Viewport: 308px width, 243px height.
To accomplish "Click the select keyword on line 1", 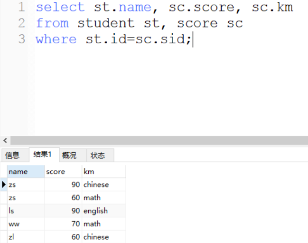I will [x=60, y=7].
